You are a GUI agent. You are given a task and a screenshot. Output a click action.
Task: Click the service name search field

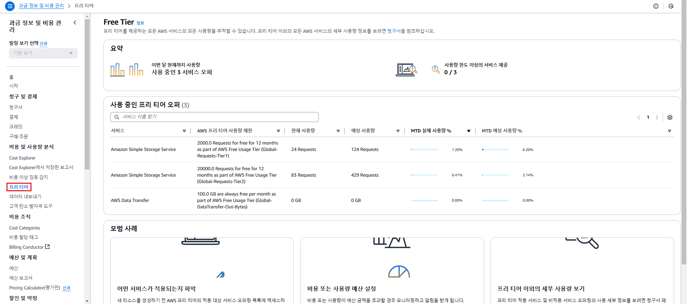pos(214,117)
